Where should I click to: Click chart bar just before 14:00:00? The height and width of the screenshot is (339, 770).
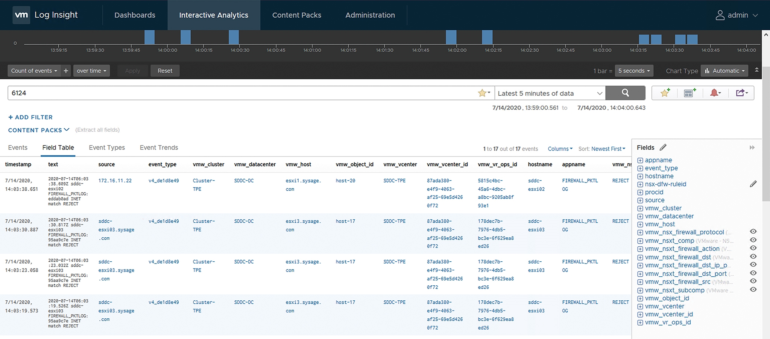150,37
